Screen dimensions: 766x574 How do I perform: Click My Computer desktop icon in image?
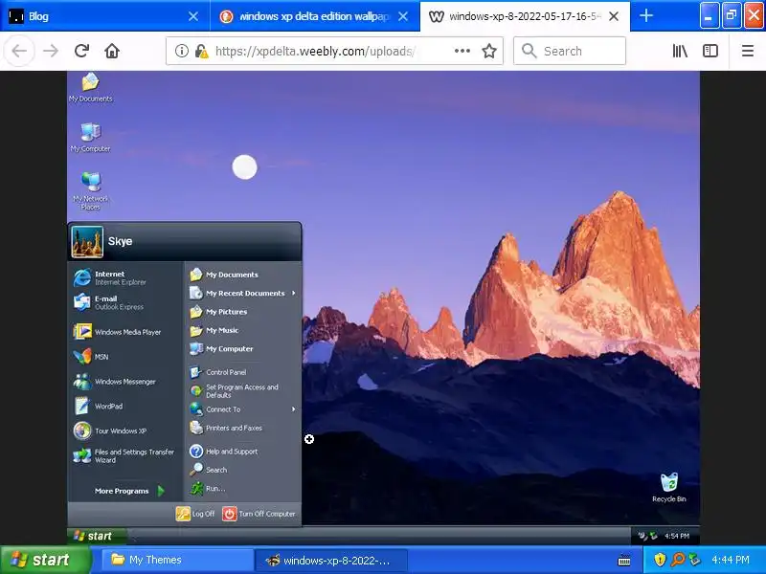tap(90, 138)
